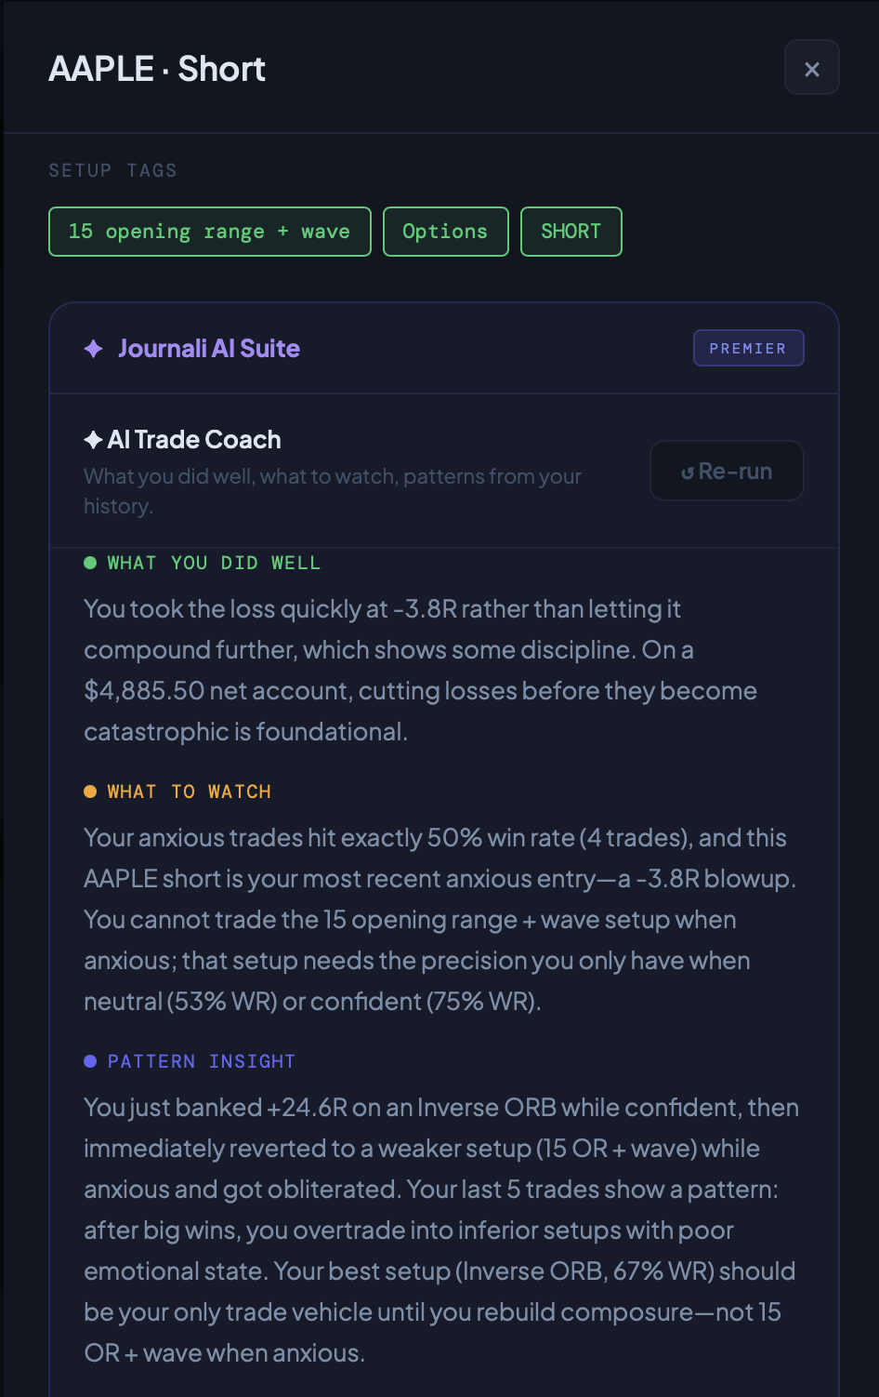
Task: Click the AI Trade Coach heading
Action: (194, 439)
